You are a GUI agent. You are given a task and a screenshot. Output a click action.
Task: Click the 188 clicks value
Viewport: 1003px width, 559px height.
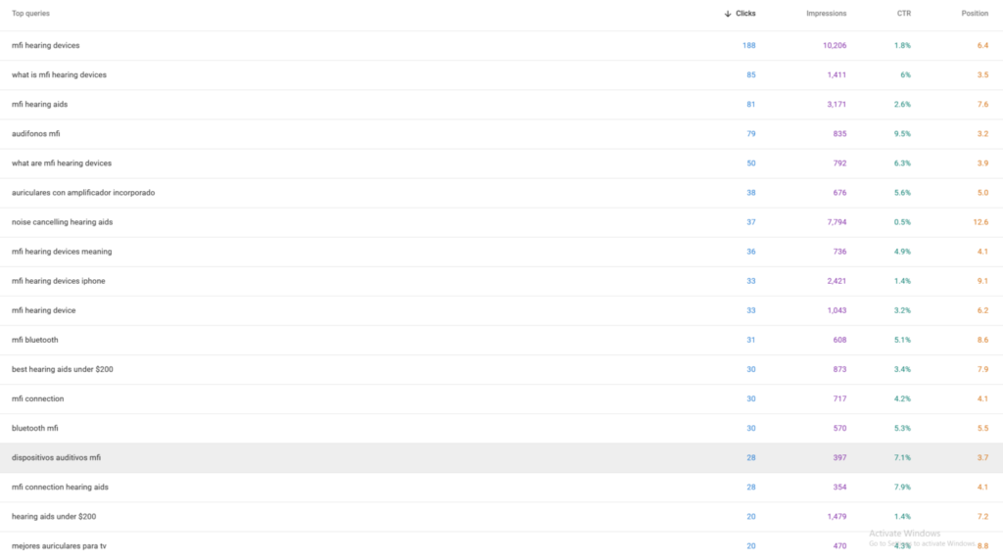coord(748,45)
